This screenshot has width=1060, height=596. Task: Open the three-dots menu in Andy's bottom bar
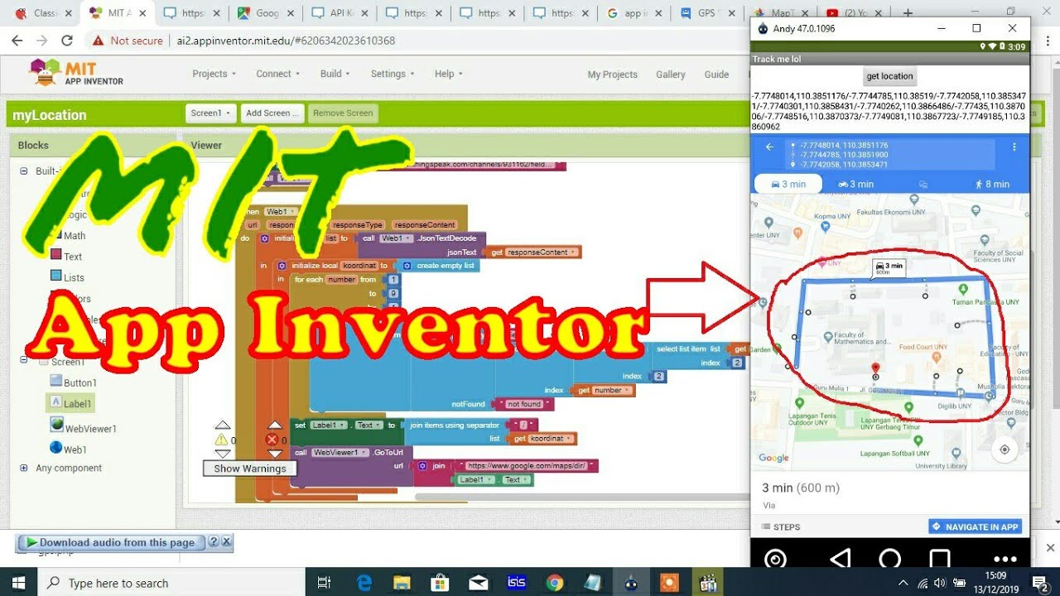pyautogui.click(x=1005, y=559)
